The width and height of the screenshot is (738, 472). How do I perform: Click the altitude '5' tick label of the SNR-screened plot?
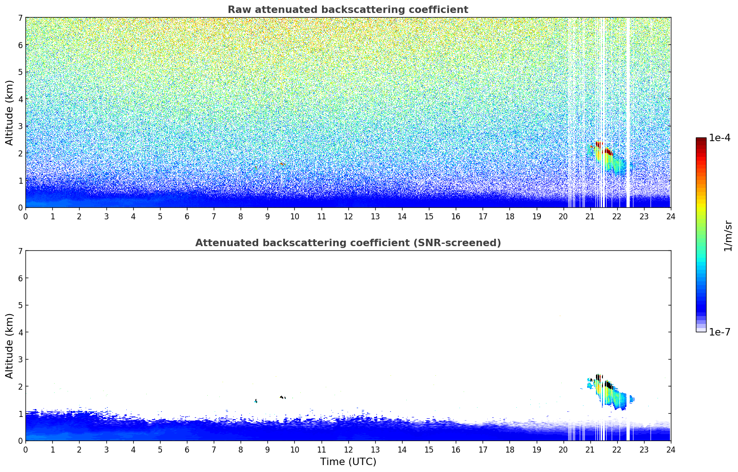coord(20,305)
